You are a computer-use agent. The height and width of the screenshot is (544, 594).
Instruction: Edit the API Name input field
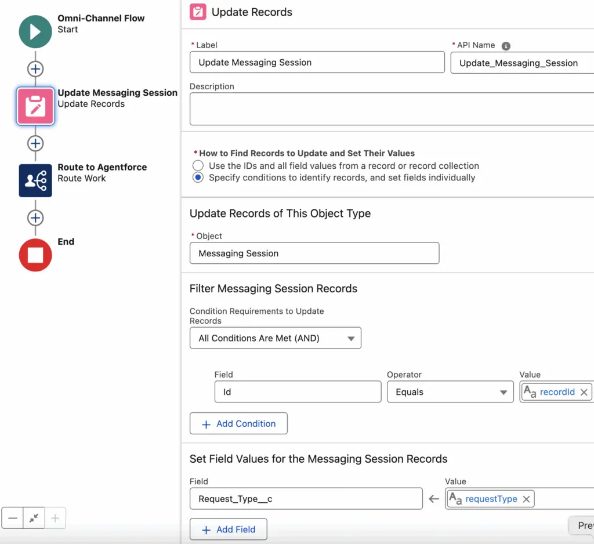(523, 63)
